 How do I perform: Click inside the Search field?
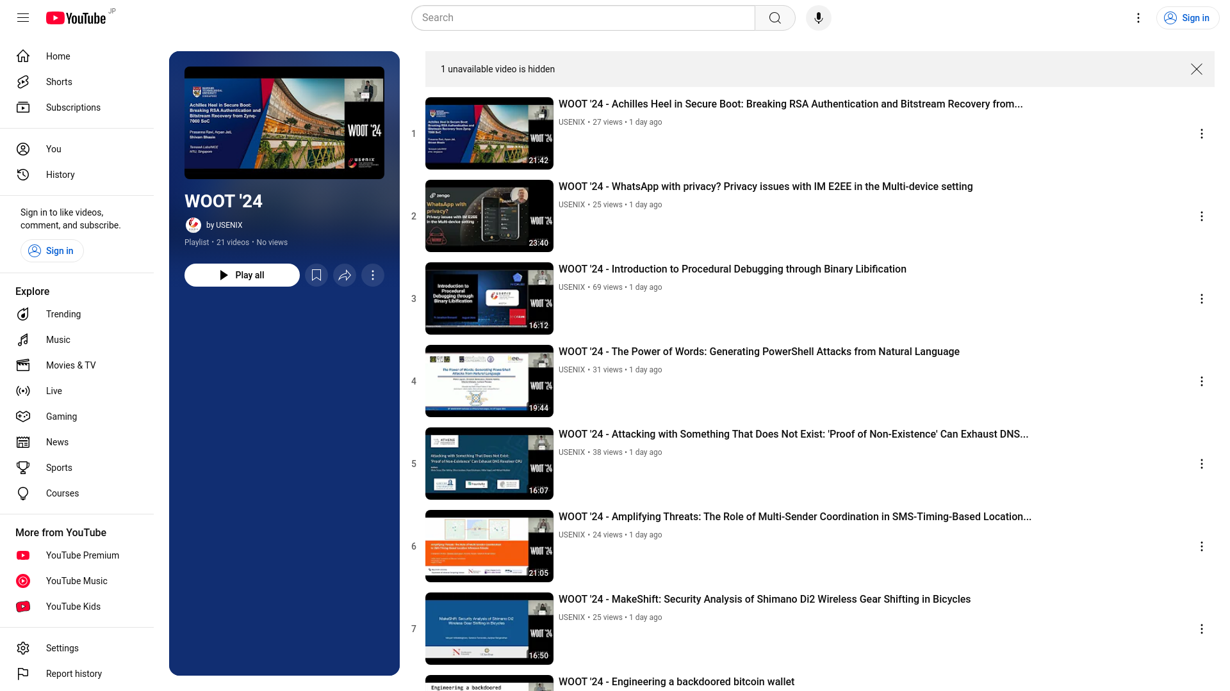pyautogui.click(x=583, y=18)
